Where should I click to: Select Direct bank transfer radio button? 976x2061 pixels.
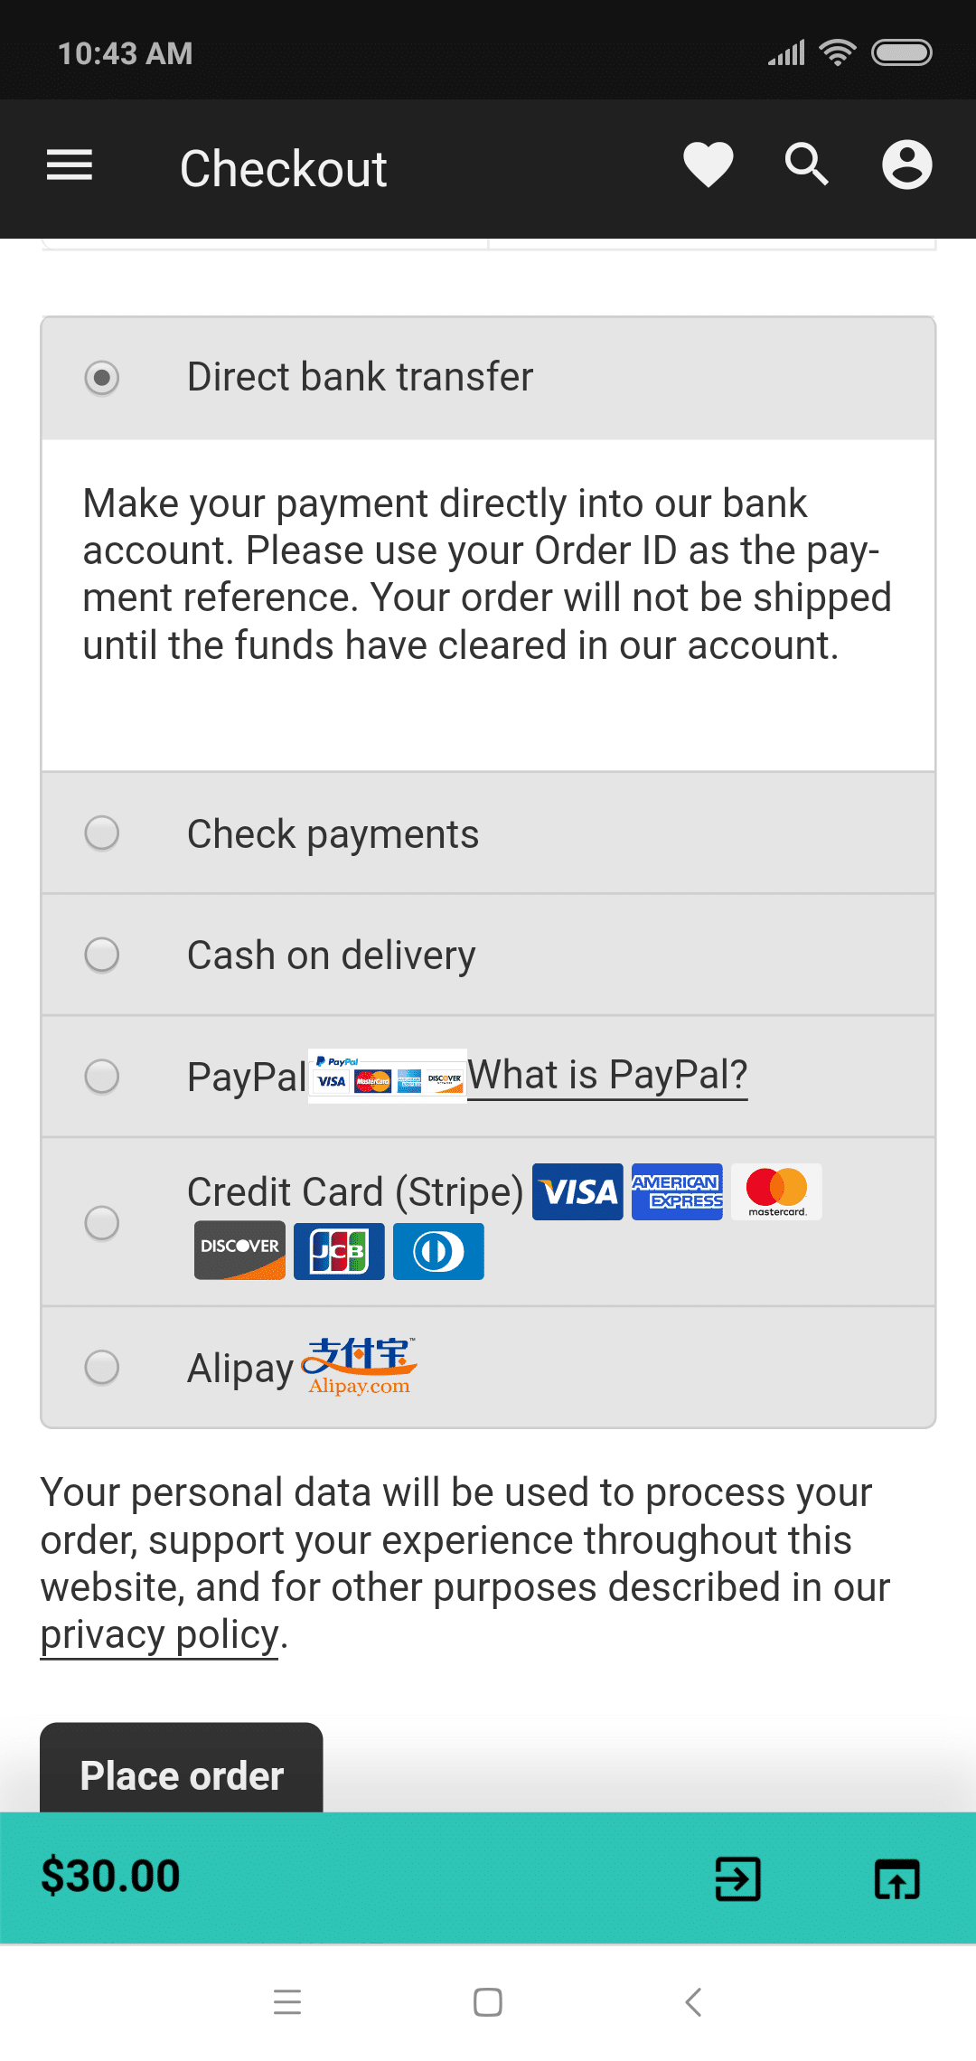click(102, 378)
